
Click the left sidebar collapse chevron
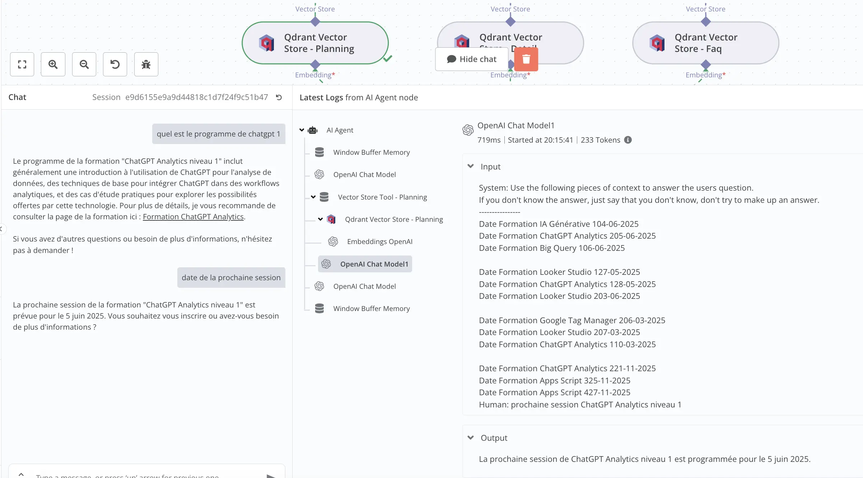[1, 229]
